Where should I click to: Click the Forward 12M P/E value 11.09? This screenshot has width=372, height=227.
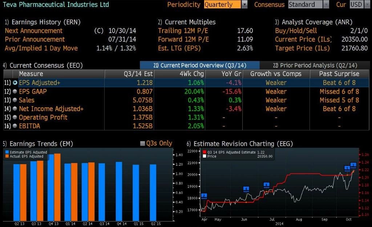point(245,39)
